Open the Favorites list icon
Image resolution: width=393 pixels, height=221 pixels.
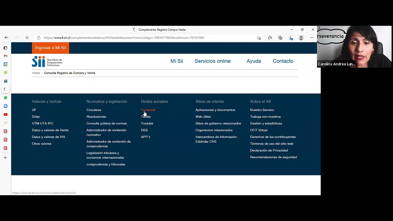point(270,38)
